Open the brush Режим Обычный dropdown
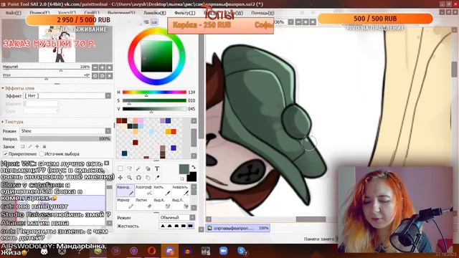Viewport: 459px width, 258px height. pyautogui.click(x=192, y=217)
